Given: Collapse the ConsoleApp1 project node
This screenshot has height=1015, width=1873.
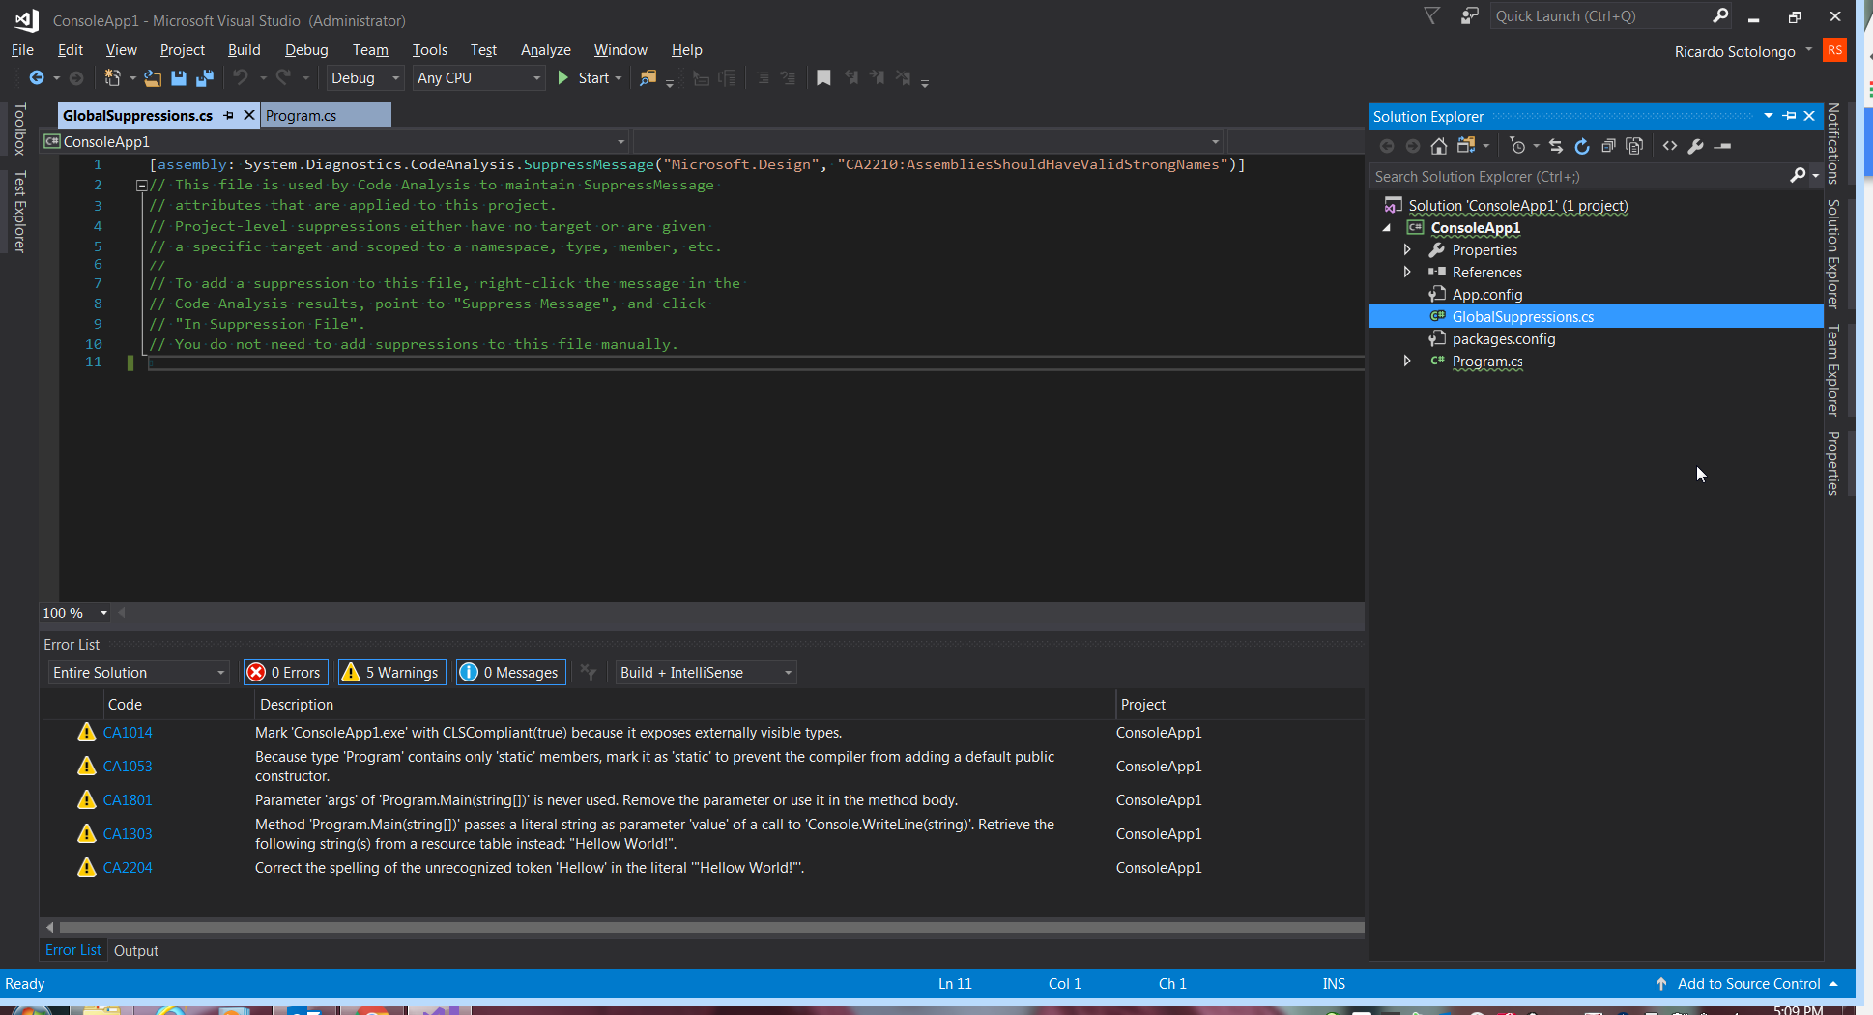Looking at the screenshot, I should 1387,228.
